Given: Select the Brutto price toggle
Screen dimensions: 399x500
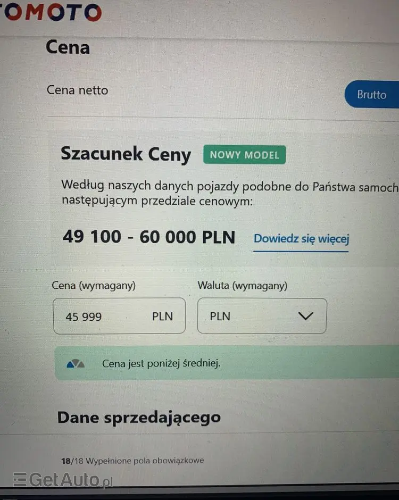Looking at the screenshot, I should (372, 94).
